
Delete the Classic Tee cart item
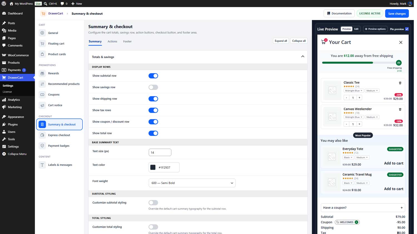click(x=400, y=83)
